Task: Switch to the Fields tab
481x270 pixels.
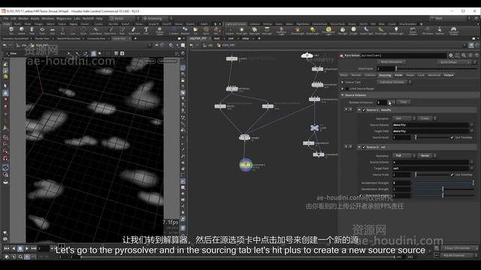Action: (x=398, y=75)
